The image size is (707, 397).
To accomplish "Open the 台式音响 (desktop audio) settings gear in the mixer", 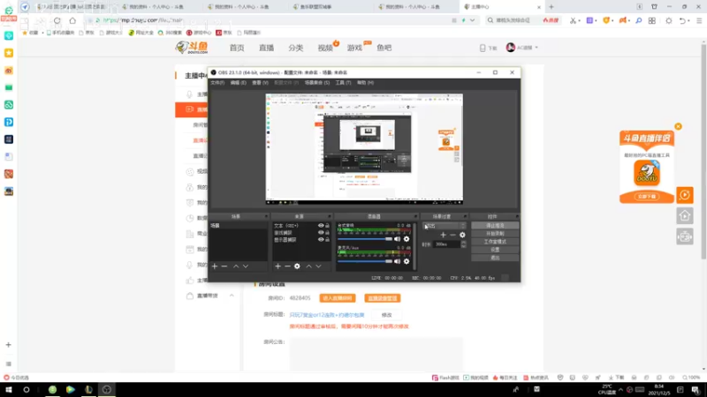I will point(407,239).
